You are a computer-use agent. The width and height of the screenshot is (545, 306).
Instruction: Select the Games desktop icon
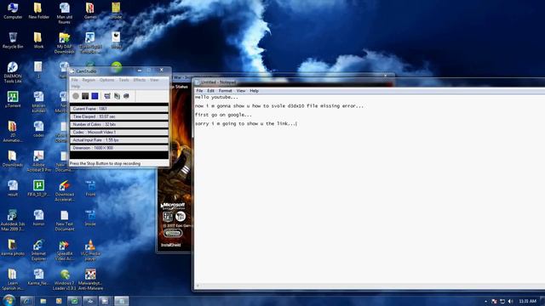point(90,11)
